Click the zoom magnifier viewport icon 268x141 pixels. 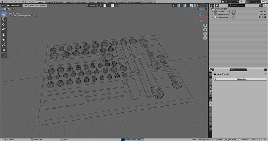[205, 25]
